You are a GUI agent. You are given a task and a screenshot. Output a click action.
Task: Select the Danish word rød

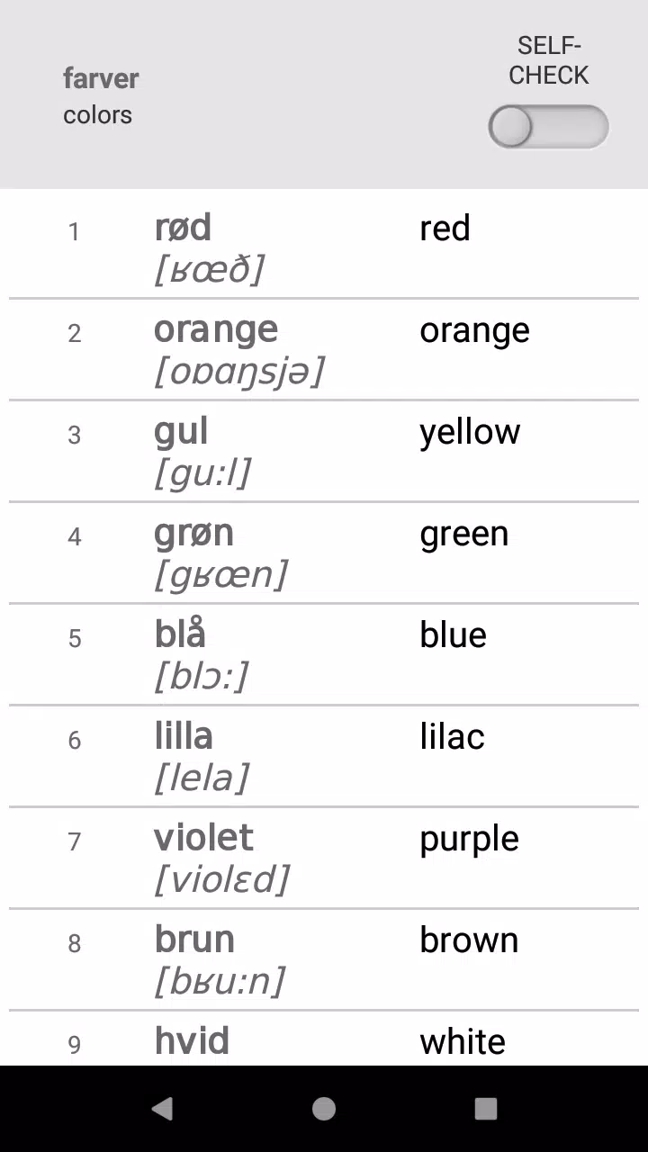coord(183,228)
